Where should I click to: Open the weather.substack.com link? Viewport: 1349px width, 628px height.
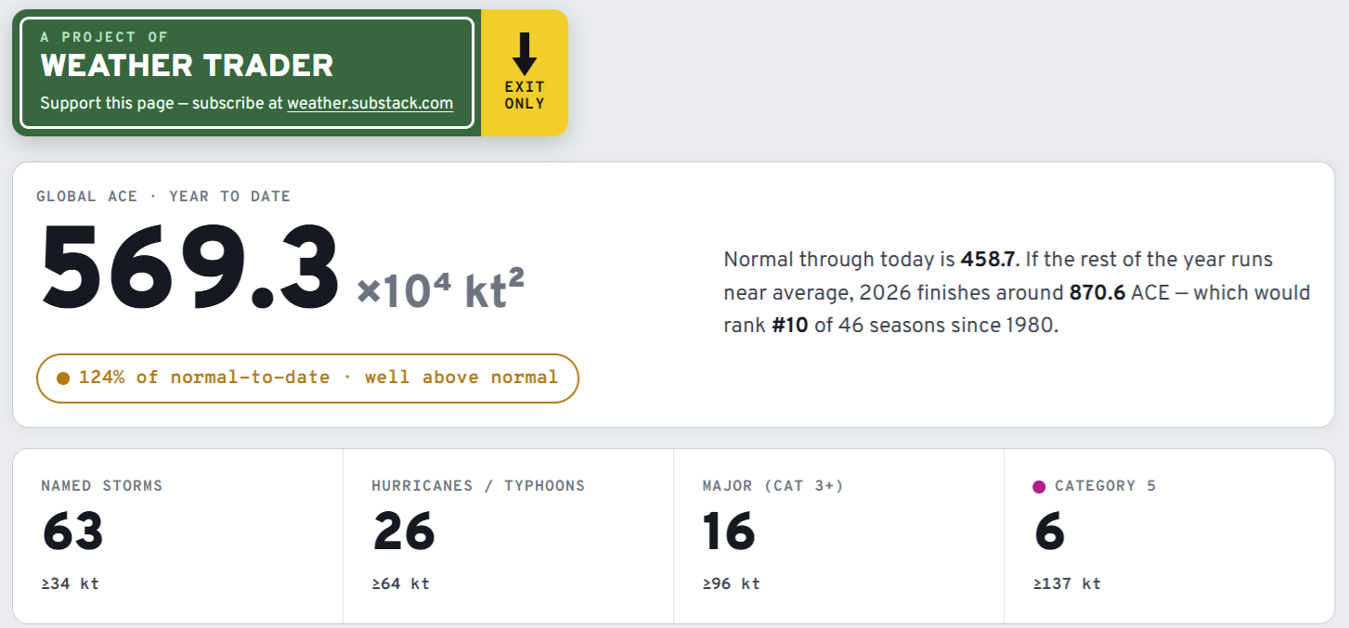(370, 103)
